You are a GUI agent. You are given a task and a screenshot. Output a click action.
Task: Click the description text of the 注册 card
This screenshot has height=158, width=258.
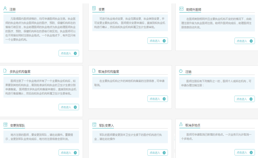41,29
